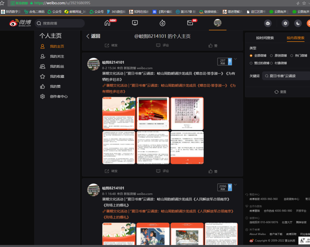Open avatar of the 8-2 15:34 post
The width and height of the screenshot is (310, 247).
point(94,64)
